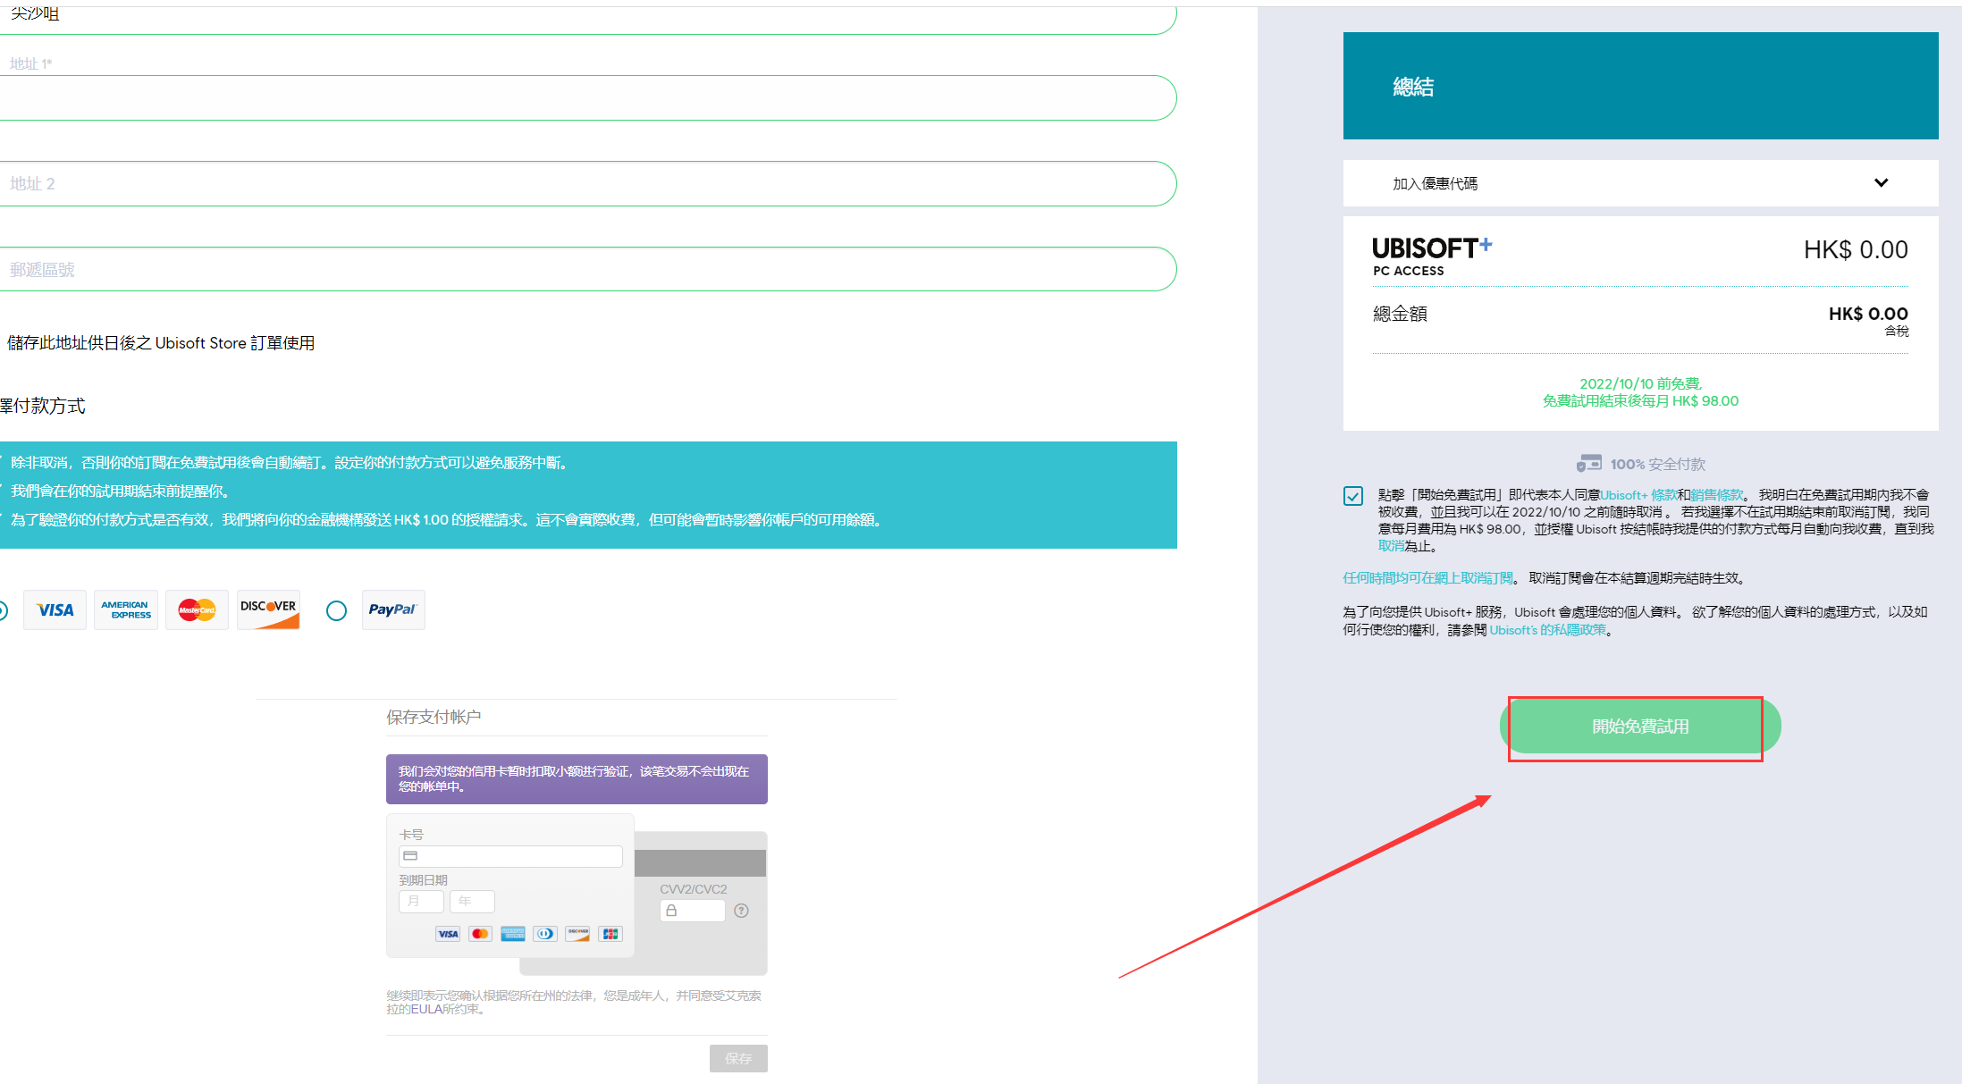The height and width of the screenshot is (1084, 1962).
Task: Click 儲存此地址供日後之 Ubisoft Store 訂單使用 label
Action: pos(161,343)
